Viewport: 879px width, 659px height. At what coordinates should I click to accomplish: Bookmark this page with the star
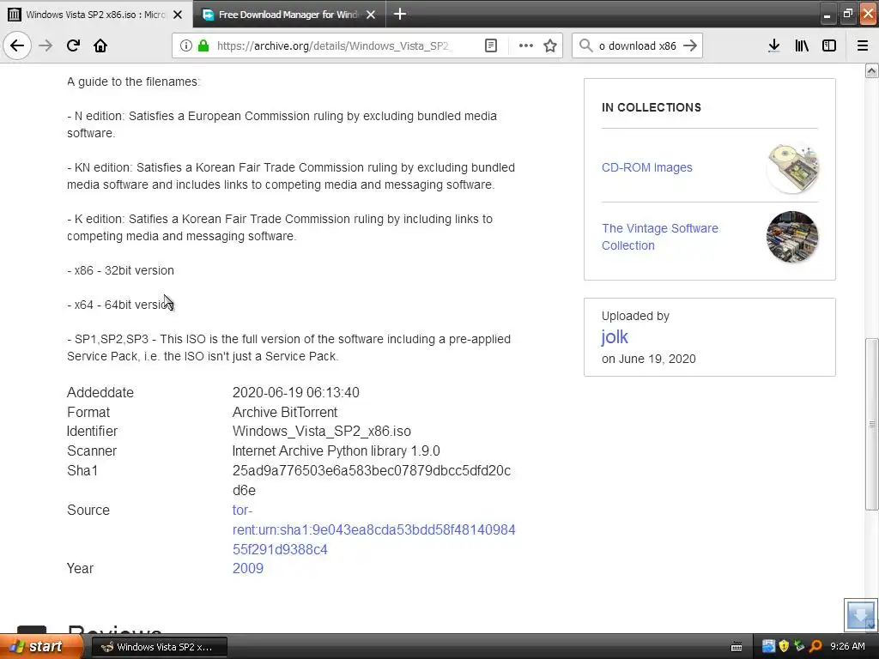coord(550,46)
